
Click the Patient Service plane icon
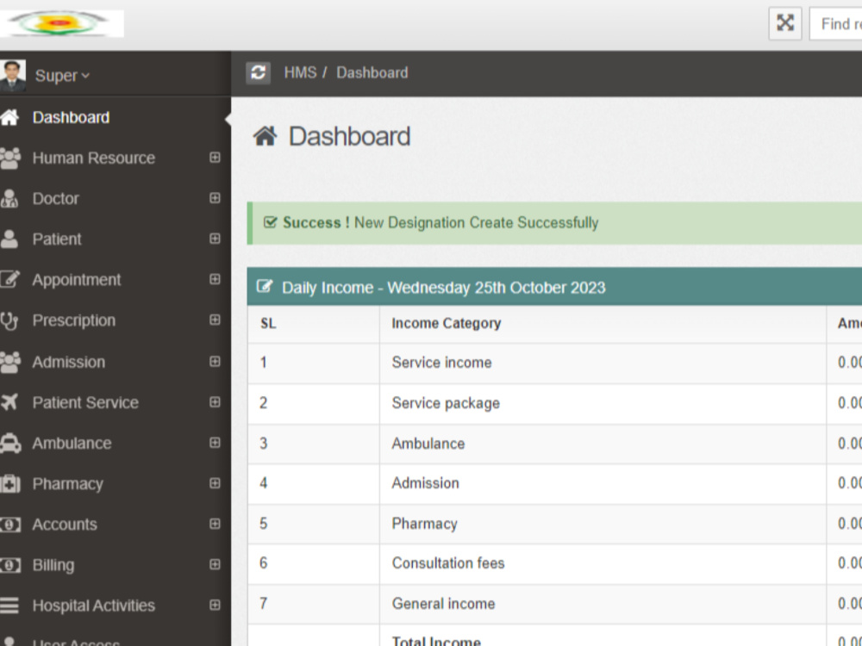pyautogui.click(x=9, y=402)
